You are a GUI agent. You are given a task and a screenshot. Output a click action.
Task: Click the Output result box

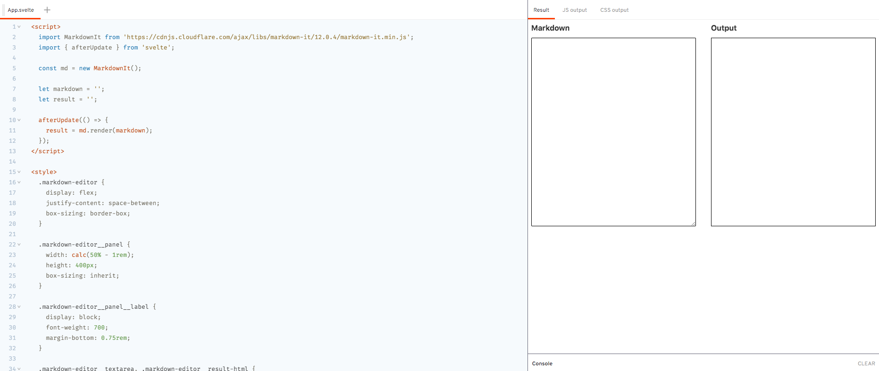793,132
